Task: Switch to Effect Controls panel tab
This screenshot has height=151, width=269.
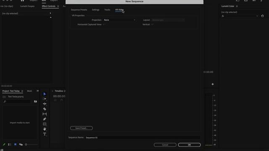Action: 49,6
